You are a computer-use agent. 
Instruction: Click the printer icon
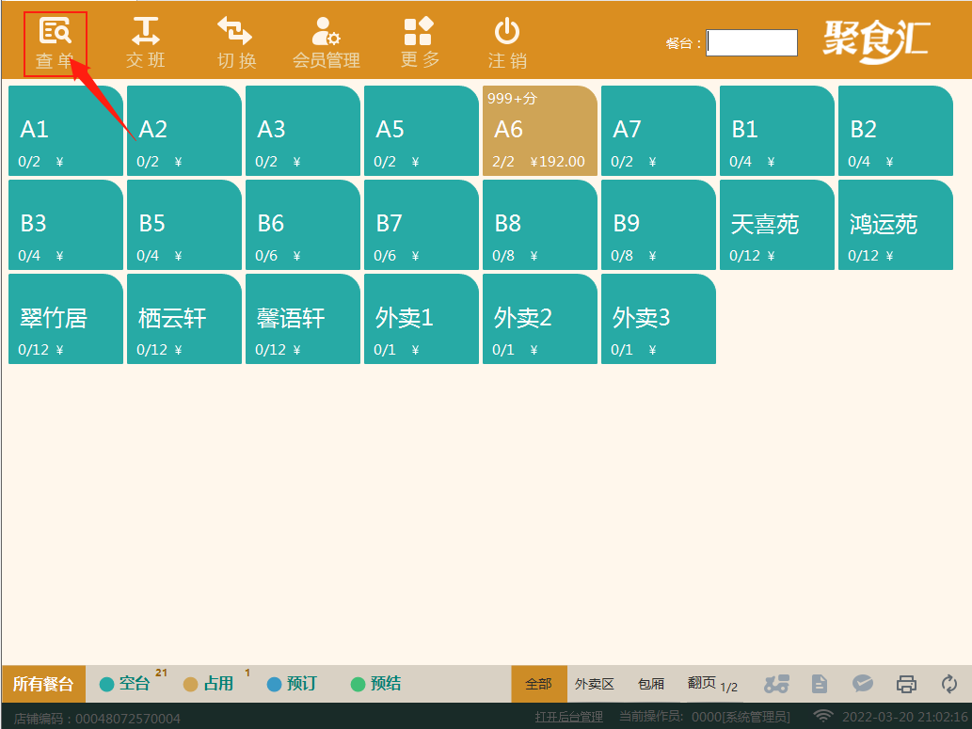906,684
